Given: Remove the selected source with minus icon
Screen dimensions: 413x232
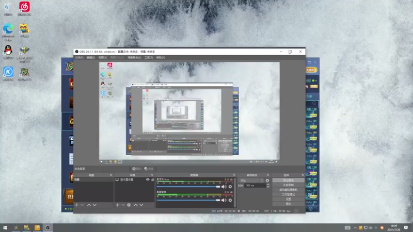Looking at the screenshot, I should tap(123, 205).
